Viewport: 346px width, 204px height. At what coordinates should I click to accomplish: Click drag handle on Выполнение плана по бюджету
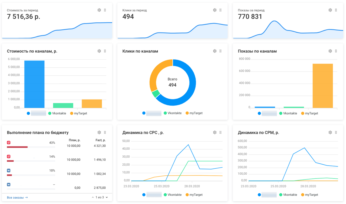(105, 132)
